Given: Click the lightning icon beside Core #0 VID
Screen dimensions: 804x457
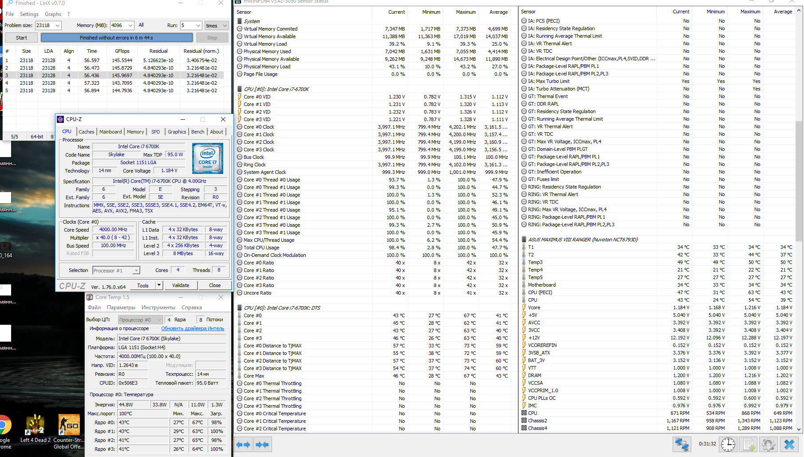Looking at the screenshot, I should coord(240,97).
